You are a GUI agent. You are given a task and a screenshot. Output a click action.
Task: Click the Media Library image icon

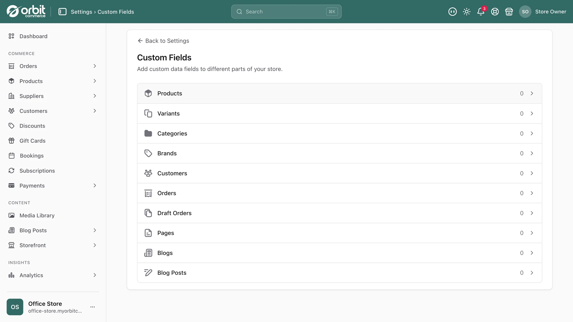coord(11,215)
